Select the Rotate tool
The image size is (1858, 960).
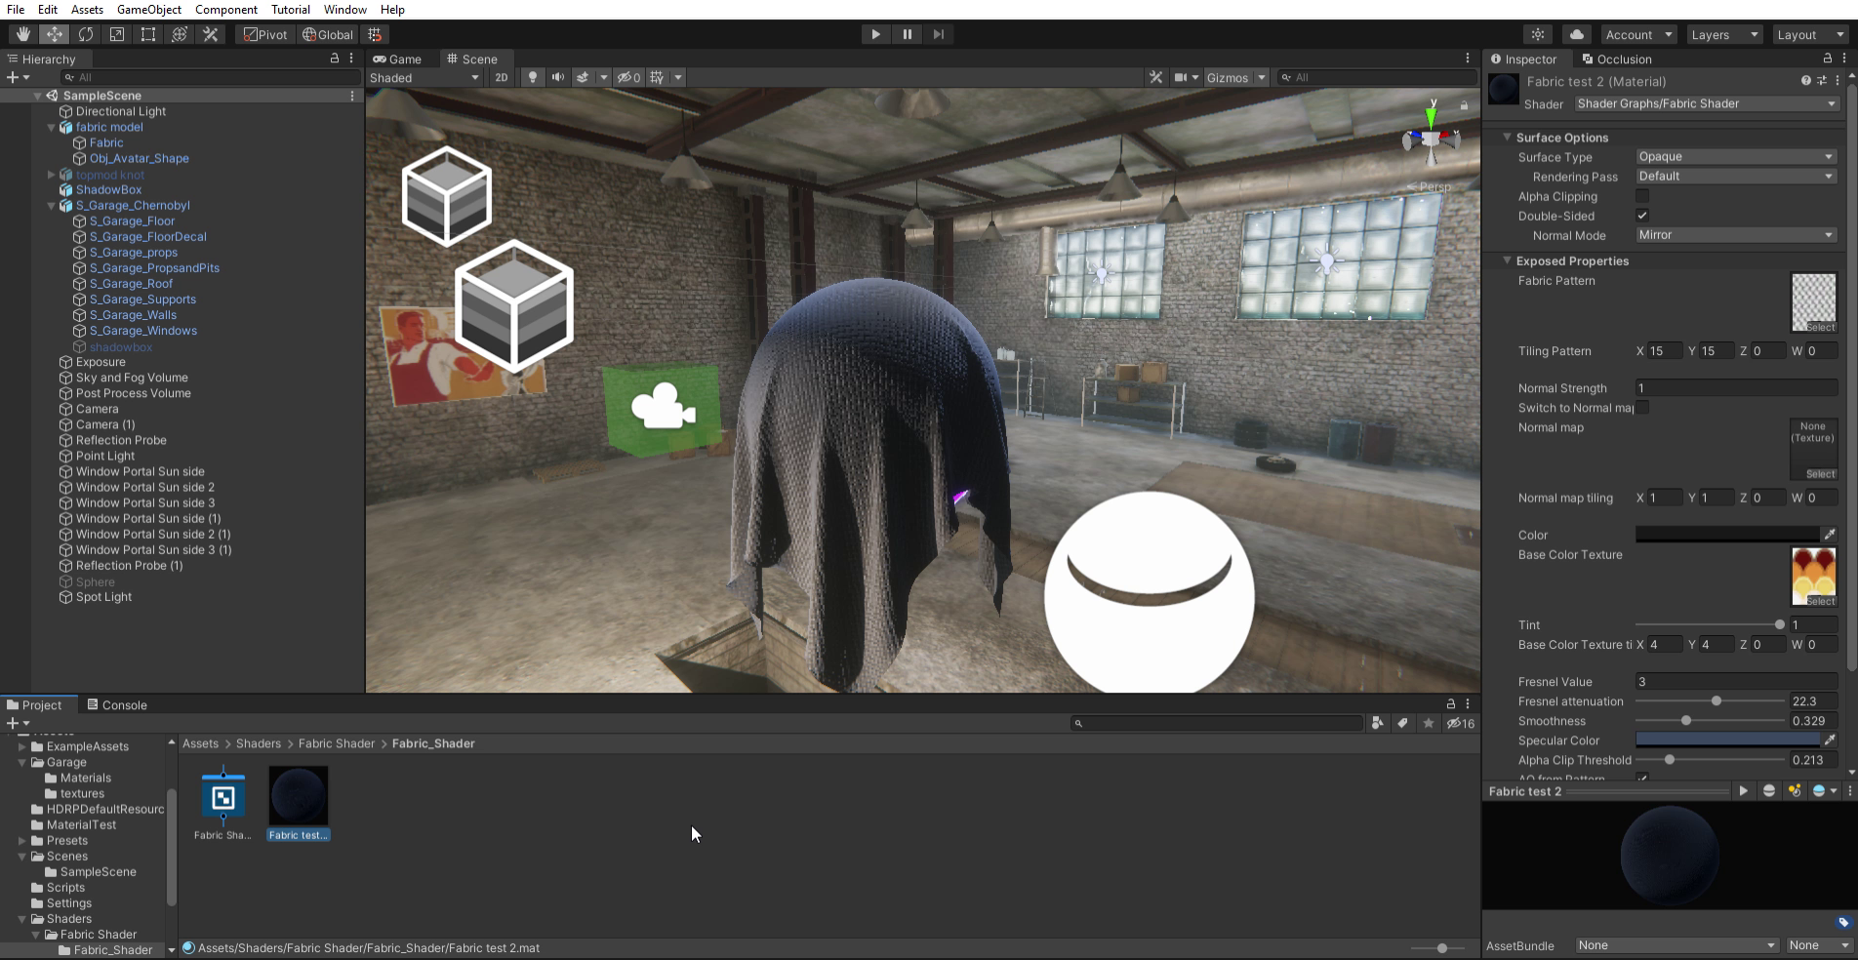tap(86, 34)
